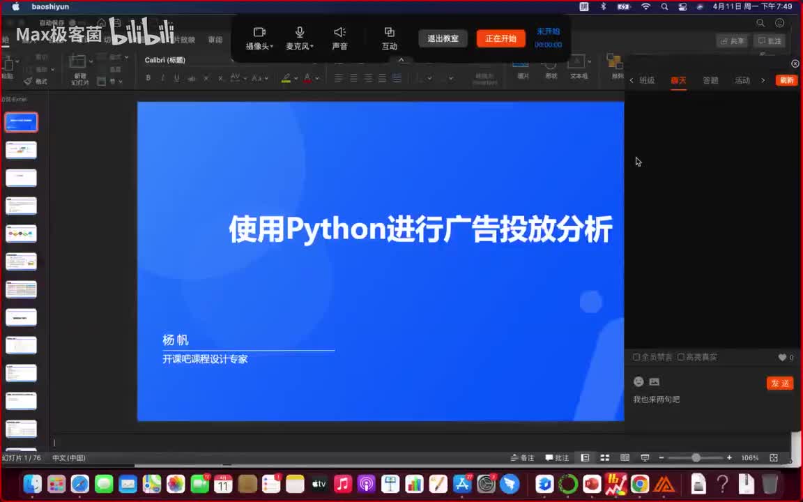Switch to the 班级 tab
The height and width of the screenshot is (502, 803).
(x=647, y=80)
